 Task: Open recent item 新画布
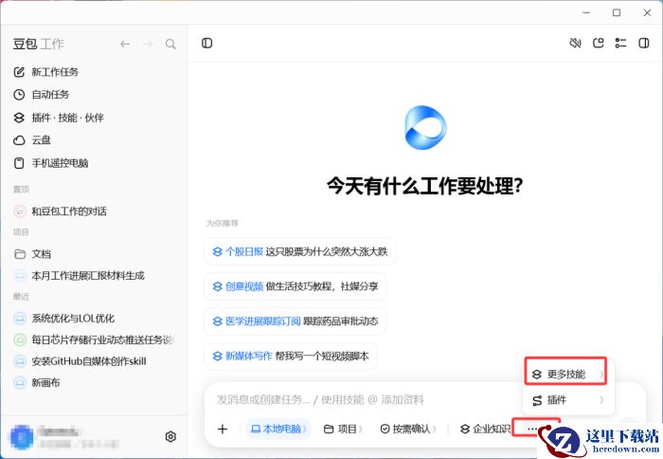[x=37, y=383]
